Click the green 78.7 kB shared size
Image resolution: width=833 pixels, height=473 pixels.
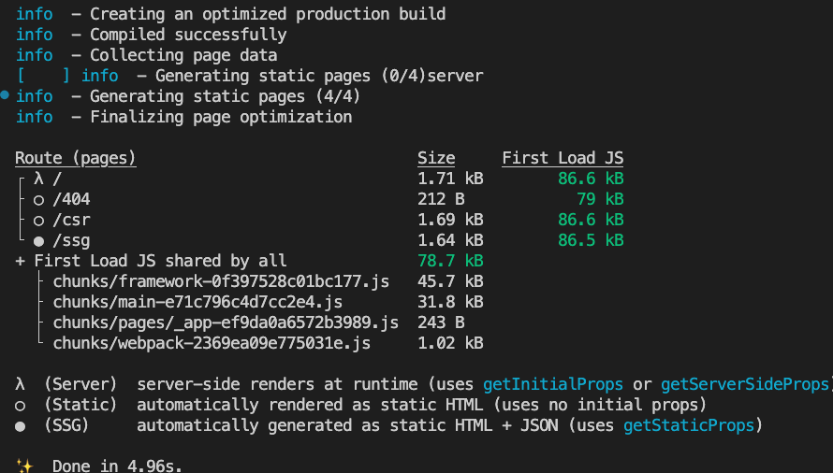coord(450,261)
